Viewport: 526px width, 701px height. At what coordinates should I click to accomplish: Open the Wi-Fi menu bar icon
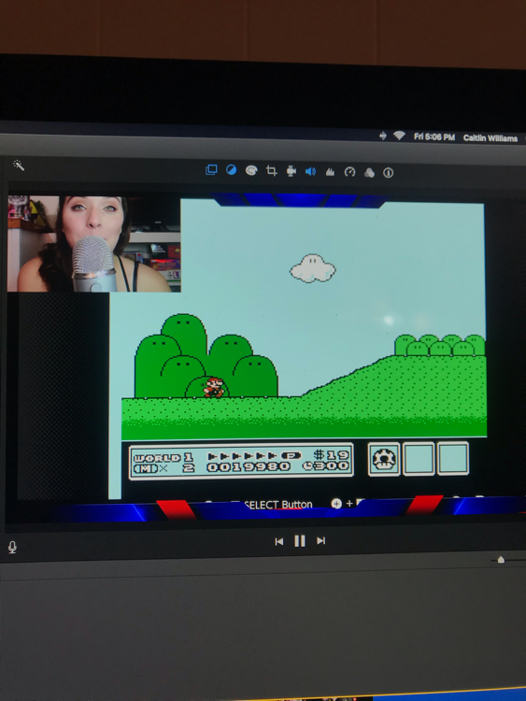coord(399,135)
